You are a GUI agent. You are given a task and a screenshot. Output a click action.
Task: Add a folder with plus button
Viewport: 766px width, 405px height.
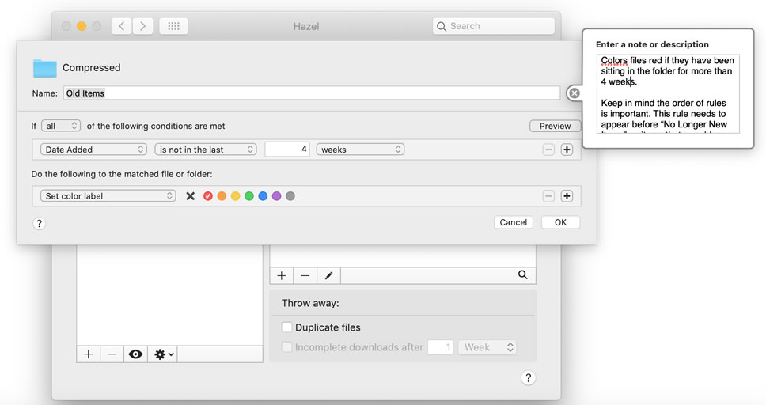[89, 354]
